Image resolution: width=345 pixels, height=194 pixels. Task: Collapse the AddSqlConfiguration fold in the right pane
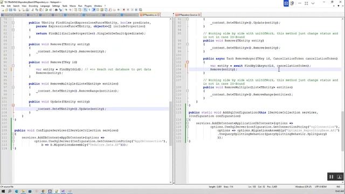188,120
